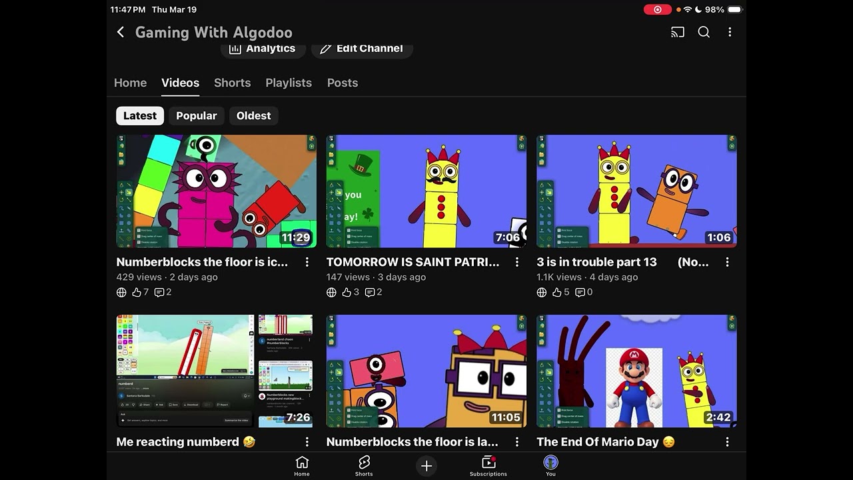853x480 pixels.
Task: Tap comments icon on the 429 views video
Action: point(159,292)
